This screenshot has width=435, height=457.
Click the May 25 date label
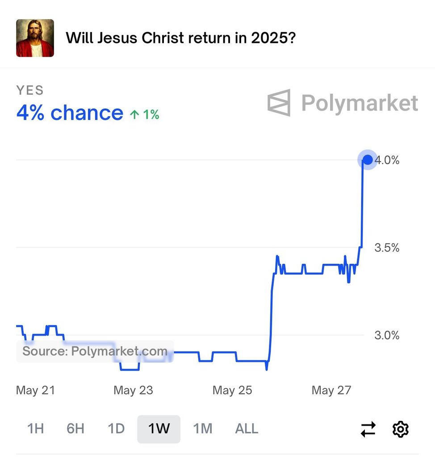(x=232, y=391)
